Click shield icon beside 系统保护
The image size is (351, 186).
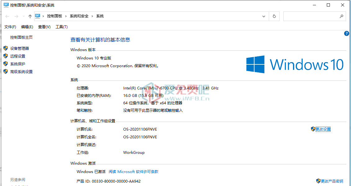tap(6, 64)
